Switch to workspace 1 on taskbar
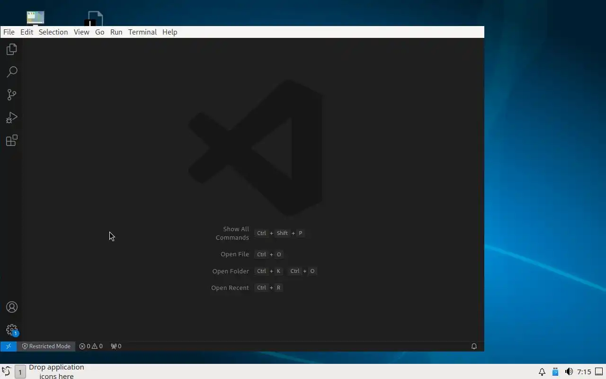 tap(20, 372)
